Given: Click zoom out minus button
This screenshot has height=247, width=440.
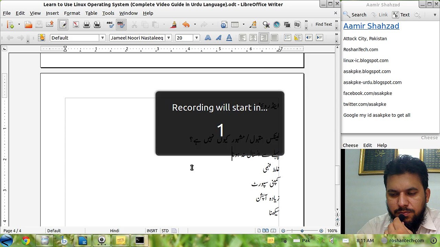Looking at the screenshot, I should 283,231.
